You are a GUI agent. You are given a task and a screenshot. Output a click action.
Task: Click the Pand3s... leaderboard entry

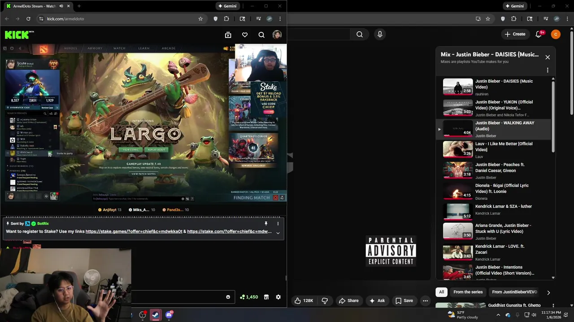pos(175,210)
